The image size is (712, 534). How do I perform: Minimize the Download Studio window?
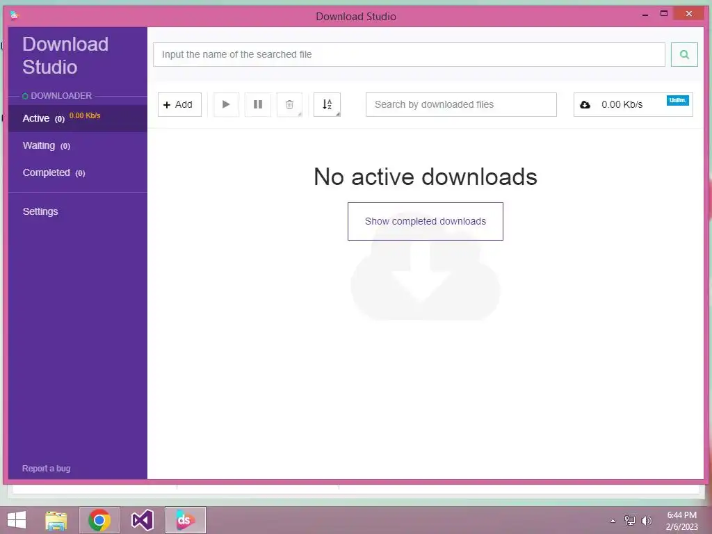coord(645,15)
